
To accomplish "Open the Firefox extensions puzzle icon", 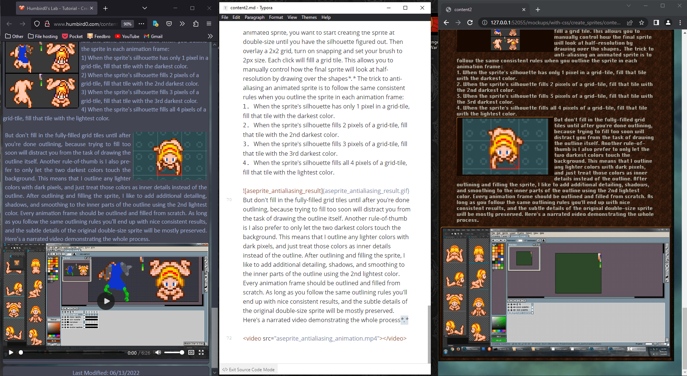I will (x=196, y=24).
